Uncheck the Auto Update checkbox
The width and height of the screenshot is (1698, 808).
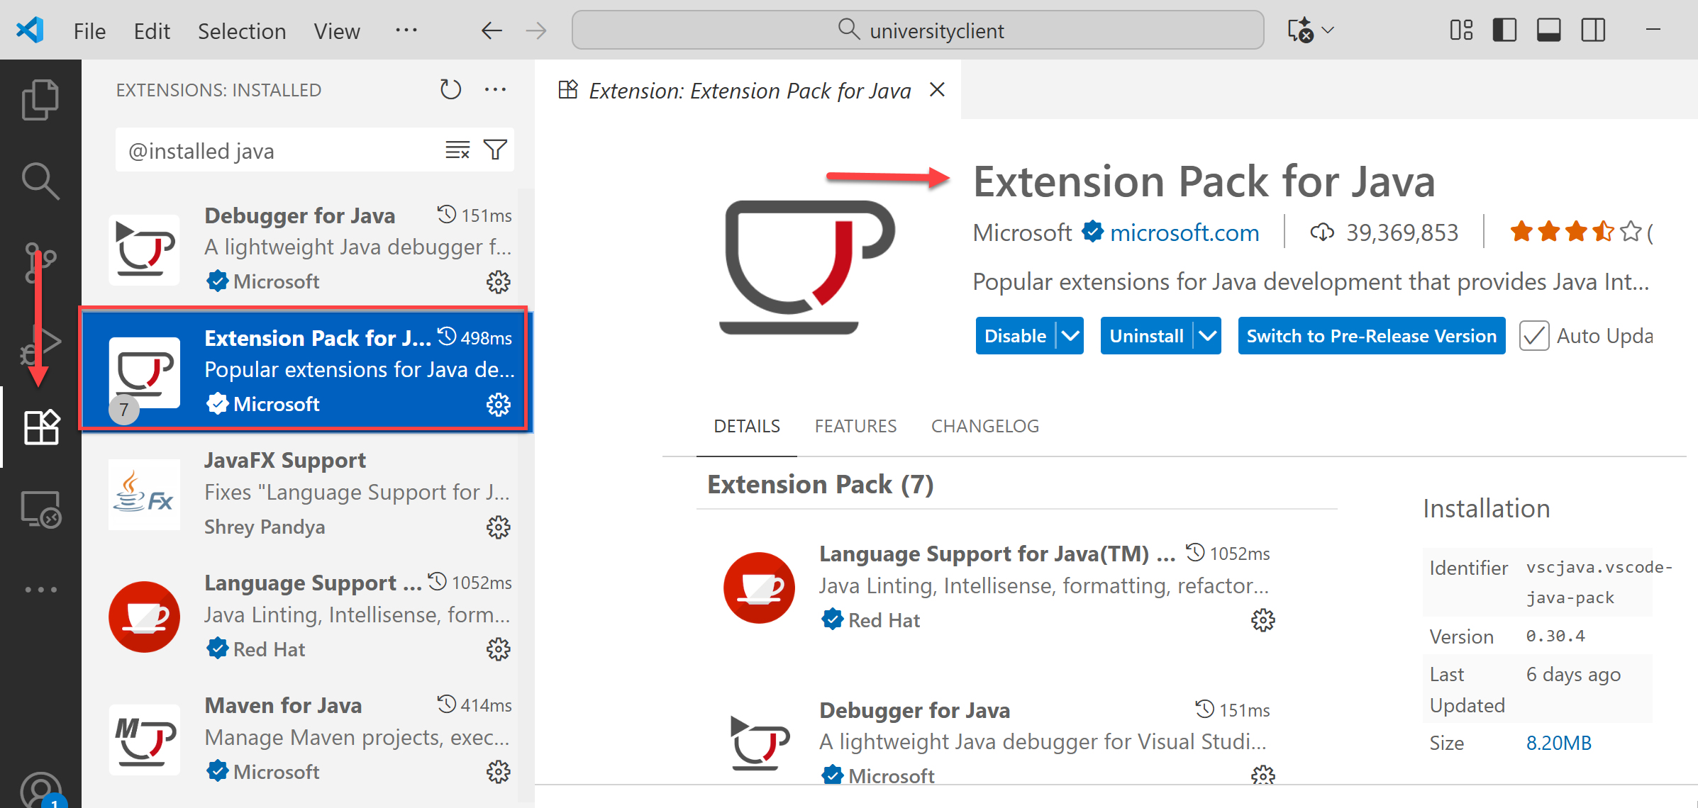(1534, 336)
